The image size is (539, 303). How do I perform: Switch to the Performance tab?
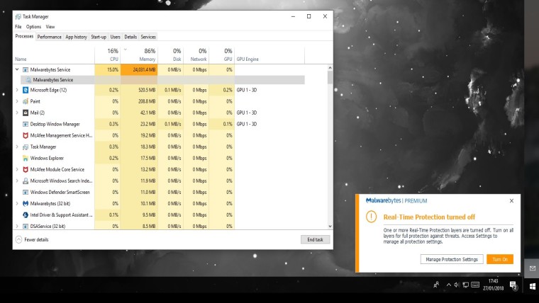point(50,37)
